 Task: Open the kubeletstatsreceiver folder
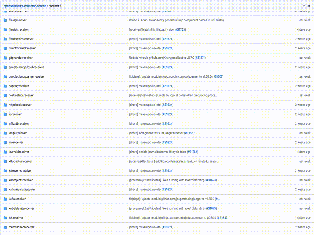22,208
